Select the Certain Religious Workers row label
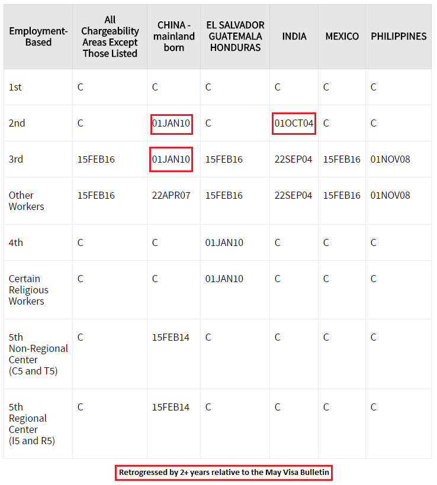 28,290
